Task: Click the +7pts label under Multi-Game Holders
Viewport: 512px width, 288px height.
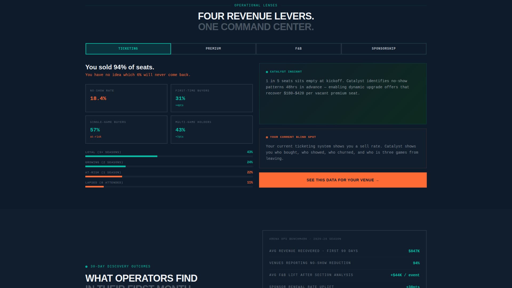Action: [179, 137]
